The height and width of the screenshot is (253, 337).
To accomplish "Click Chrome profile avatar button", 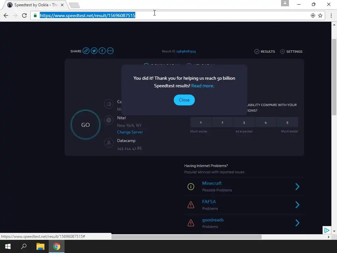I will (285, 3).
